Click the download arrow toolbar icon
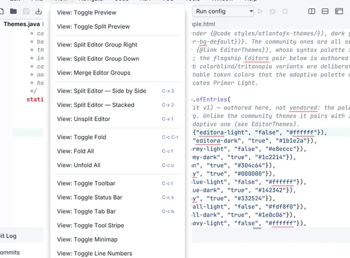The width and height of the screenshot is (350, 258). [x=39, y=11]
